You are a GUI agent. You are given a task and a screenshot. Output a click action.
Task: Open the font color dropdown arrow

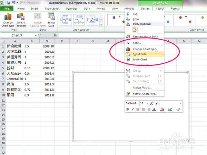click(x=158, y=109)
